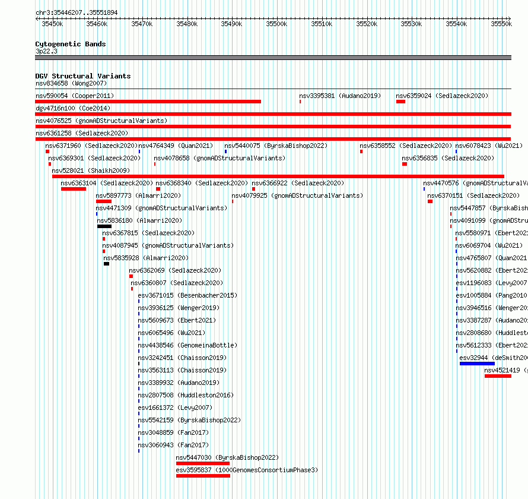Open the nsv6078423 (Wu2021) label
This screenshot has height=499, width=528.
tap(489, 146)
